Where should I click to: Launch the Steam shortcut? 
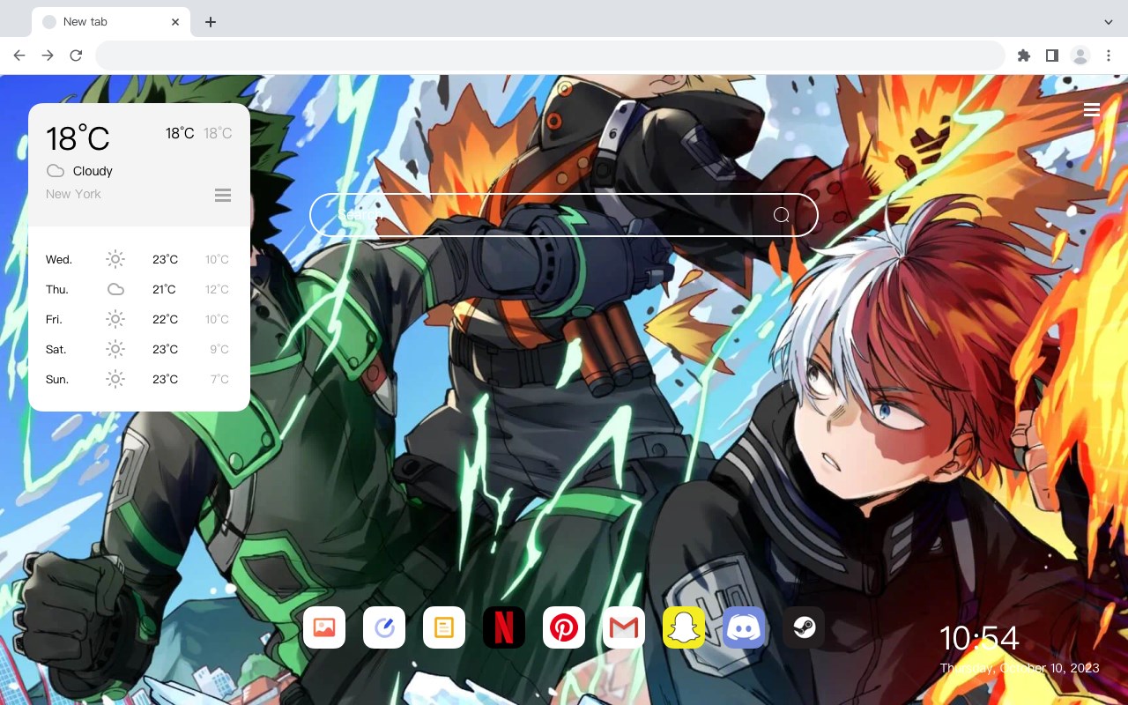[804, 627]
